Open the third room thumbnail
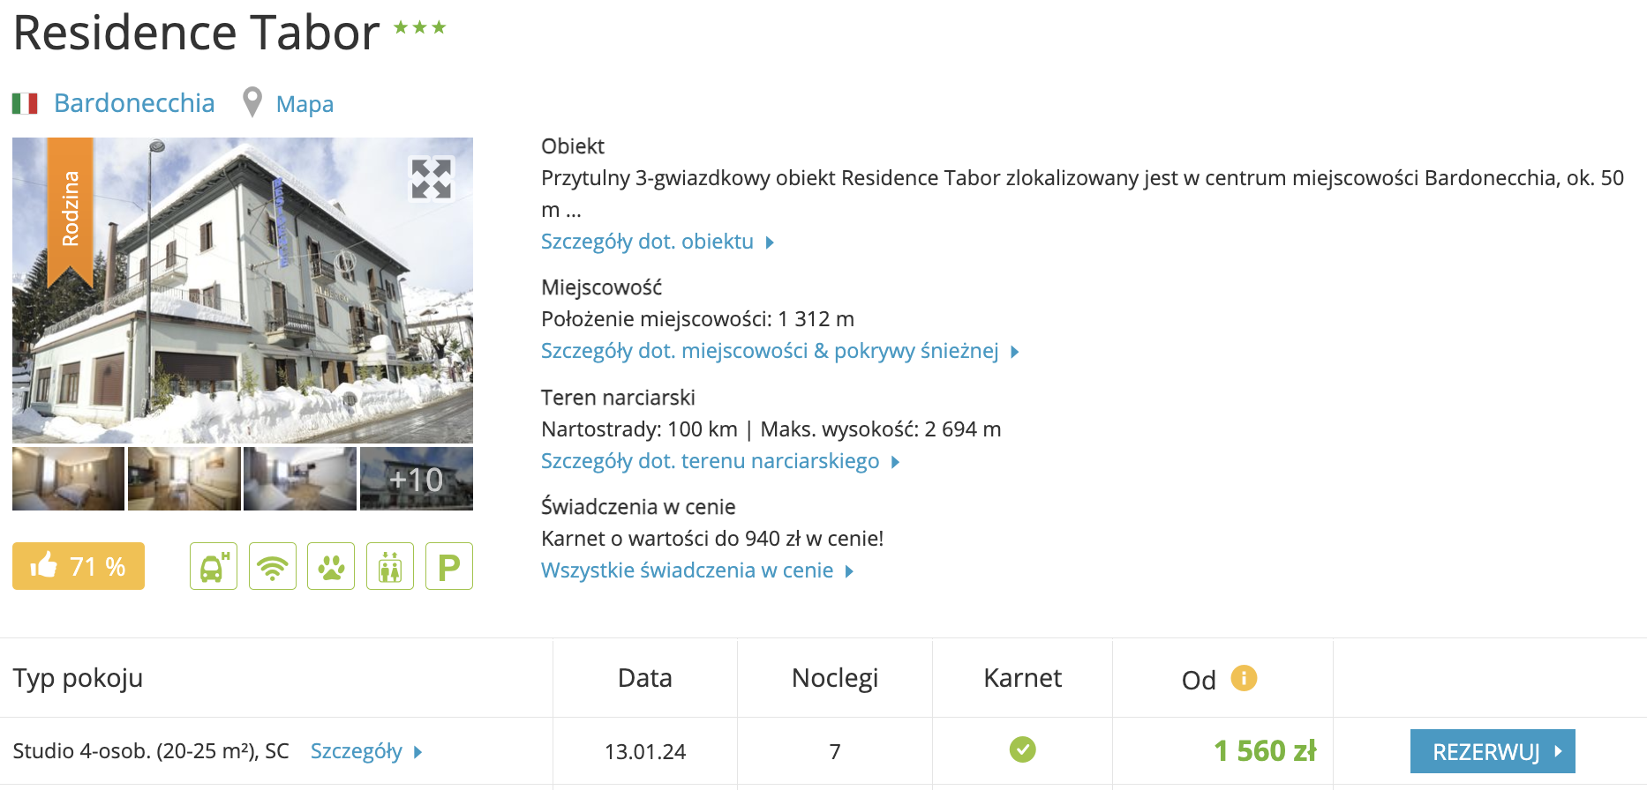 (300, 479)
